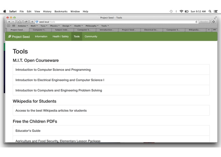This screenshot has height=157, width=221.
Task: Open the File menu
Action: 22,11
